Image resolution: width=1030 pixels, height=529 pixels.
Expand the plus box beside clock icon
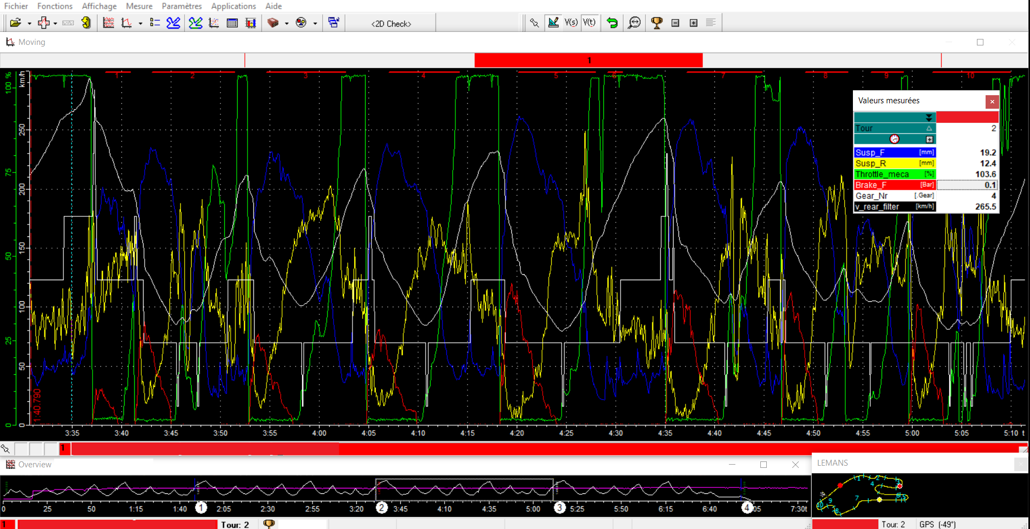(x=929, y=140)
